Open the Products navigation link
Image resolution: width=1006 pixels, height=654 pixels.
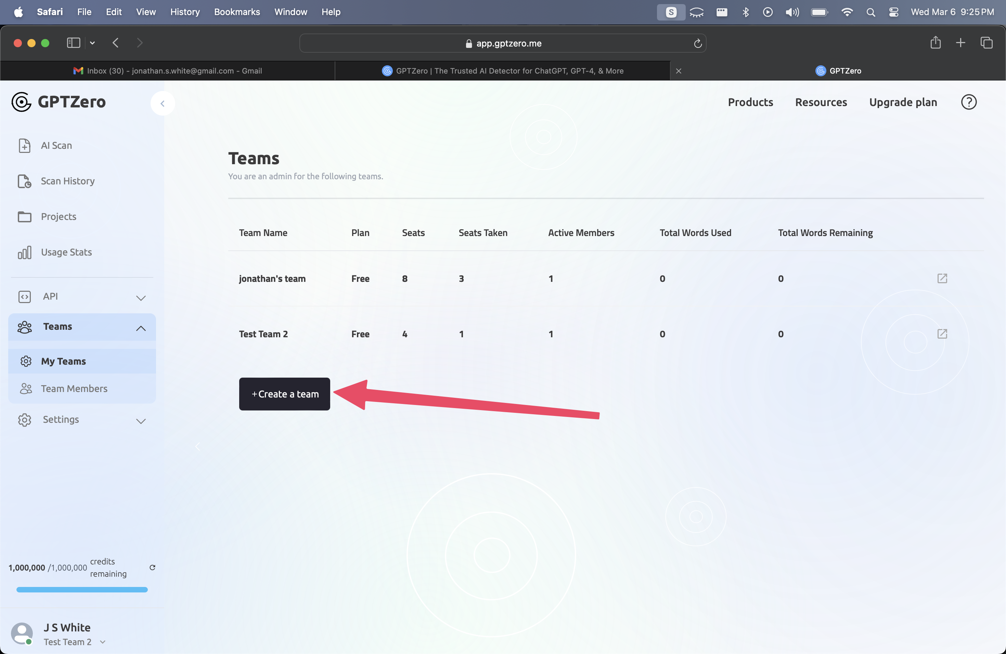(750, 102)
